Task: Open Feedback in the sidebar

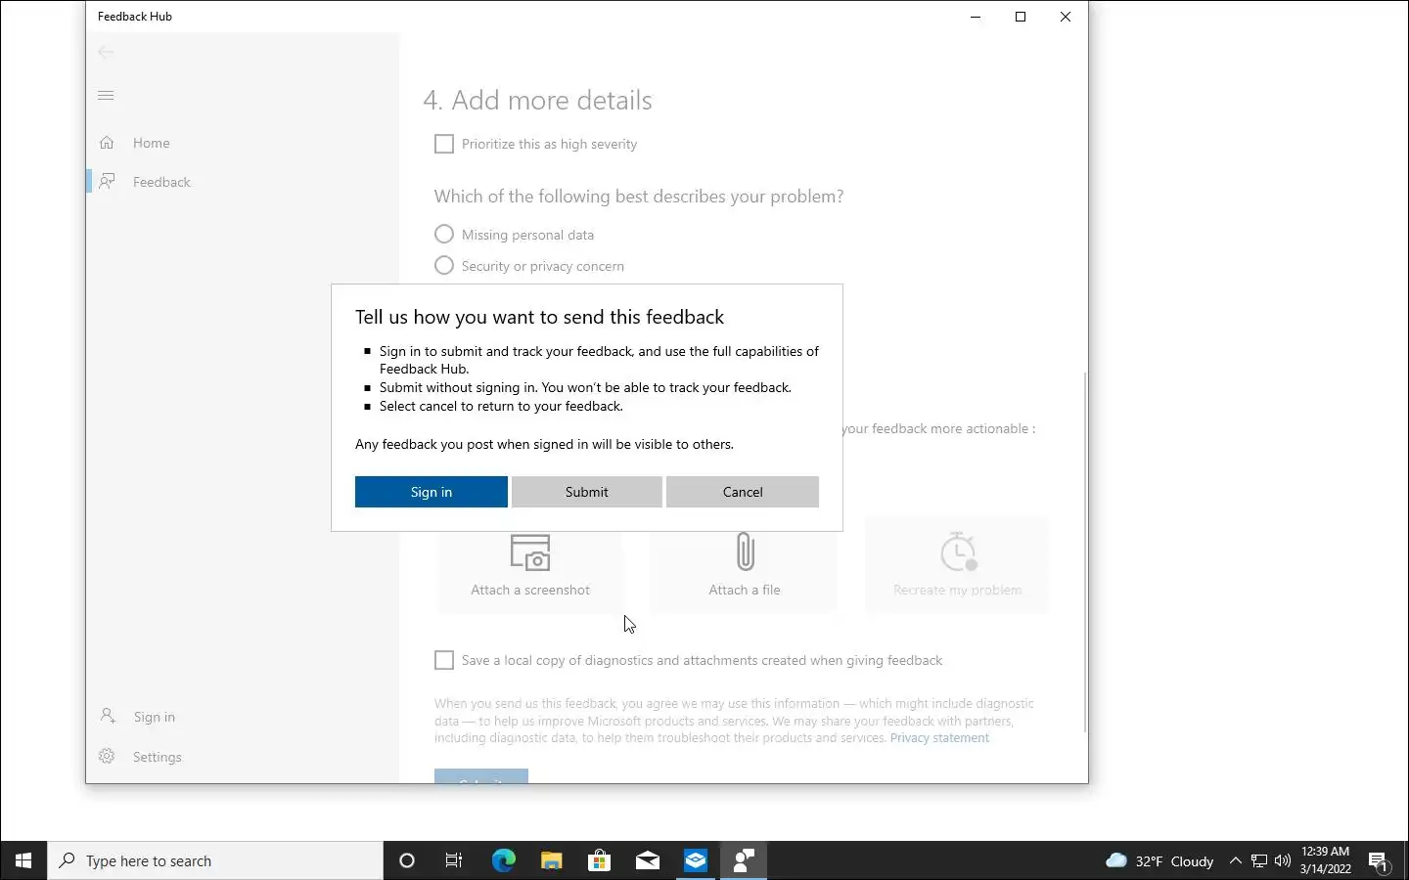Action: tap(243, 182)
